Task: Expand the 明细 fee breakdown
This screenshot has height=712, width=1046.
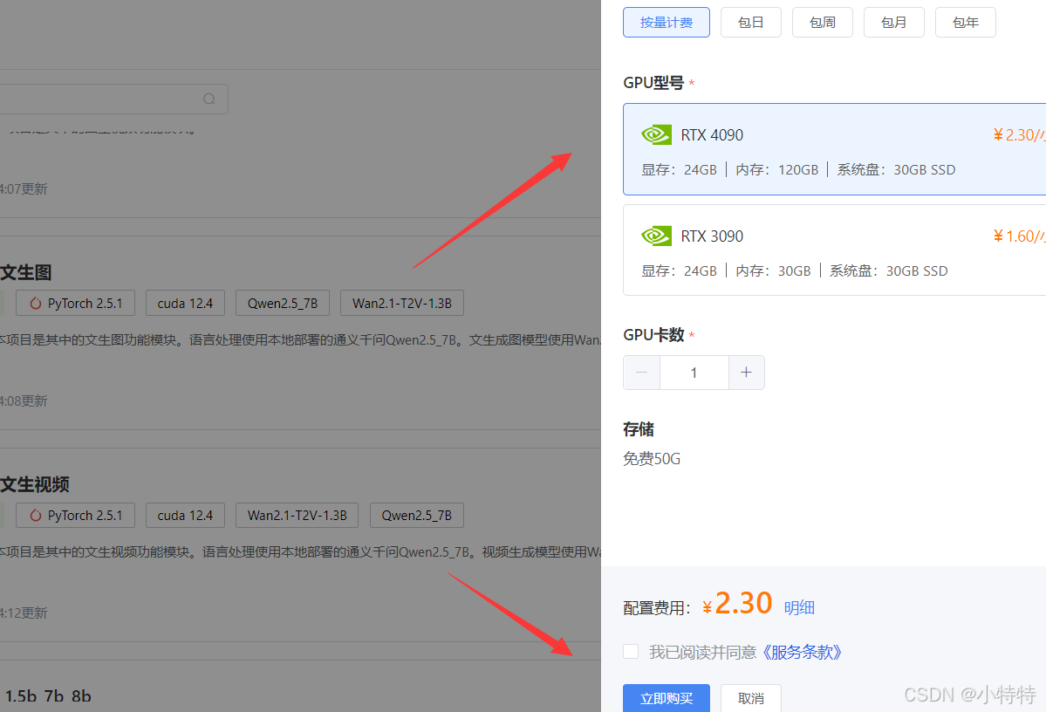Action: click(799, 606)
